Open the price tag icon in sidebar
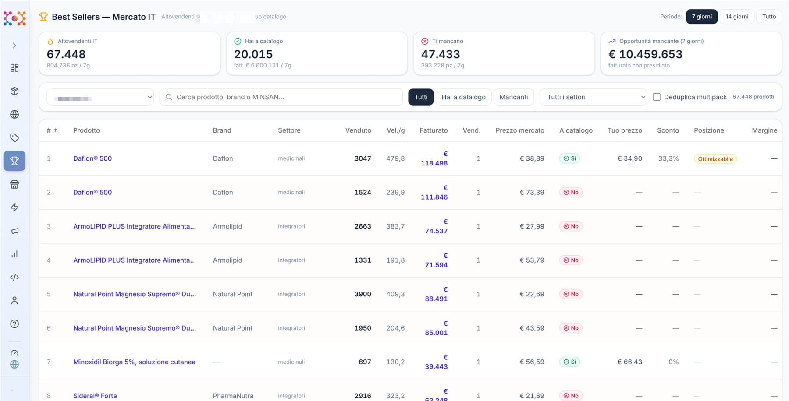The width and height of the screenshot is (789, 401). pyautogui.click(x=14, y=137)
